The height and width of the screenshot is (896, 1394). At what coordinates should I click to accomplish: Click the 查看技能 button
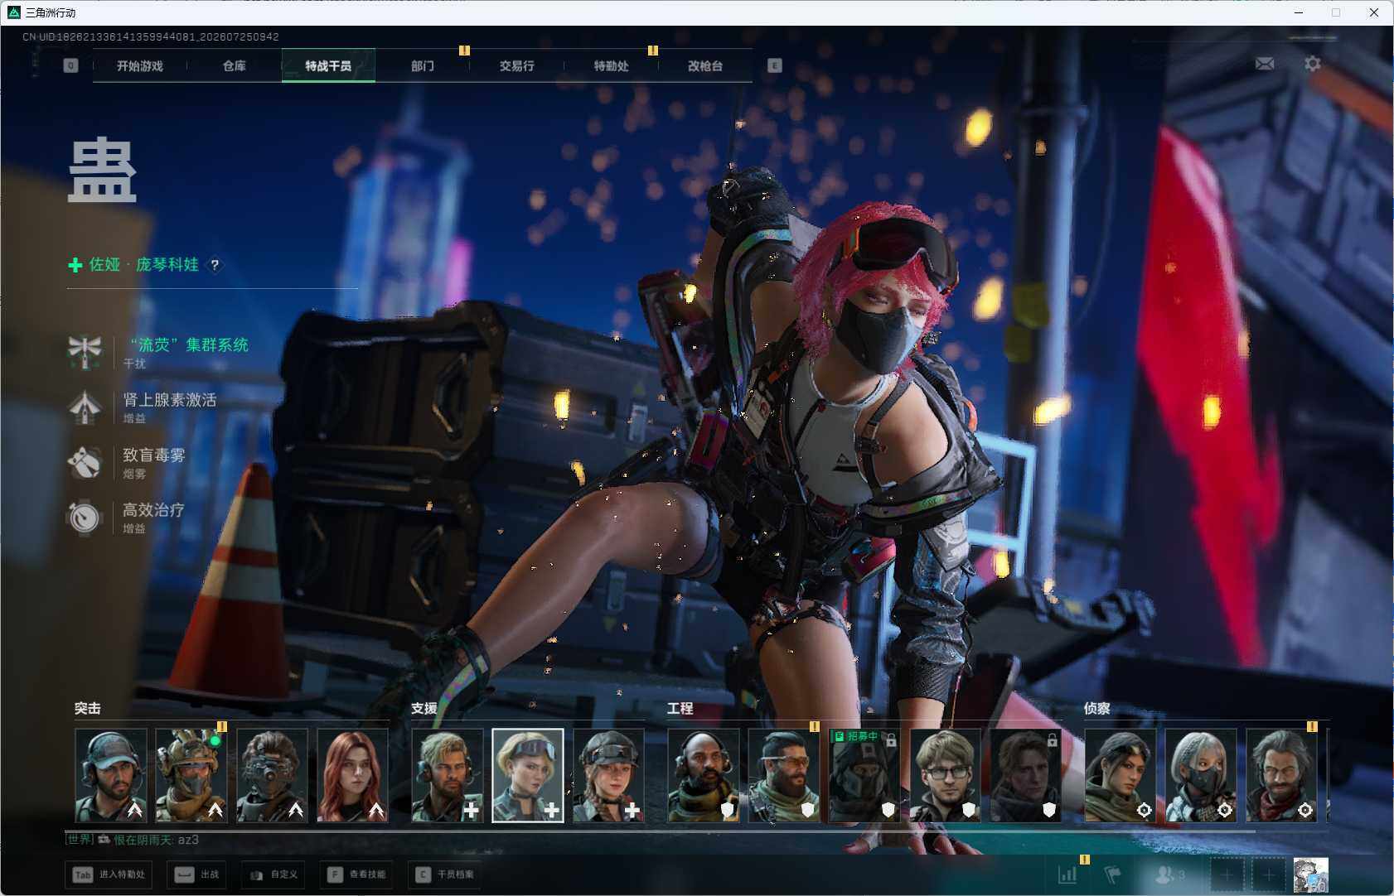pos(357,874)
